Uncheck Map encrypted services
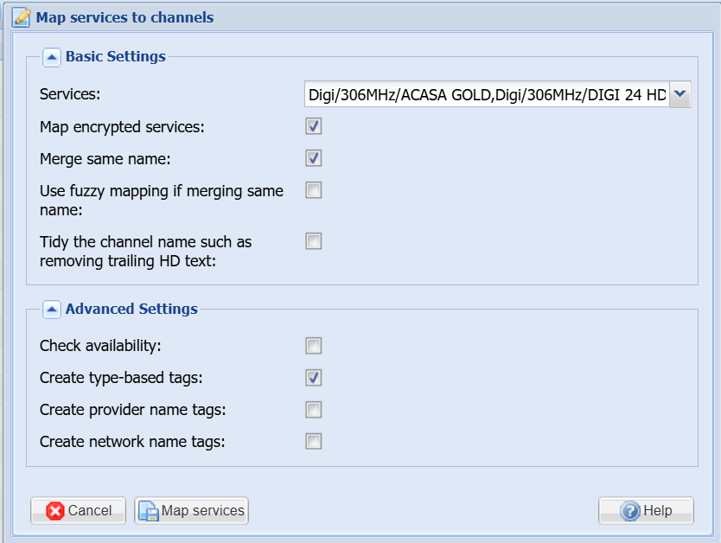 click(x=314, y=127)
